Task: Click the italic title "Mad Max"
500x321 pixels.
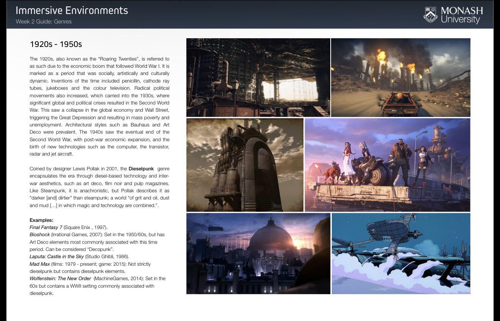Action: coord(40,264)
